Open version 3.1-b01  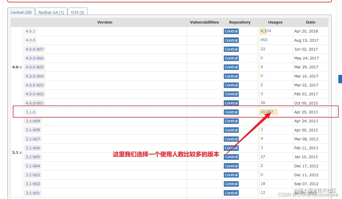33,193
